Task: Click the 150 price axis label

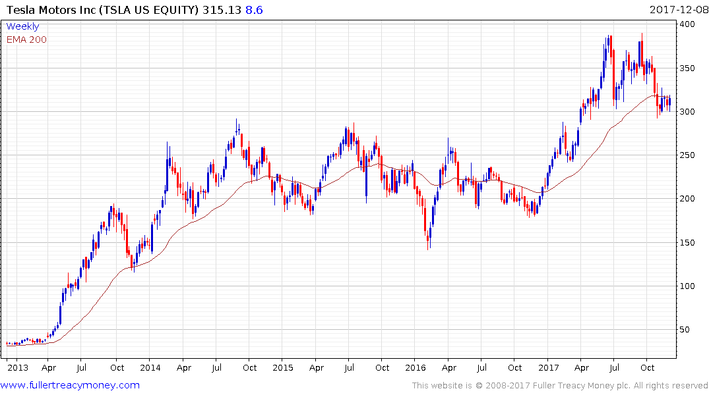Action: point(687,242)
